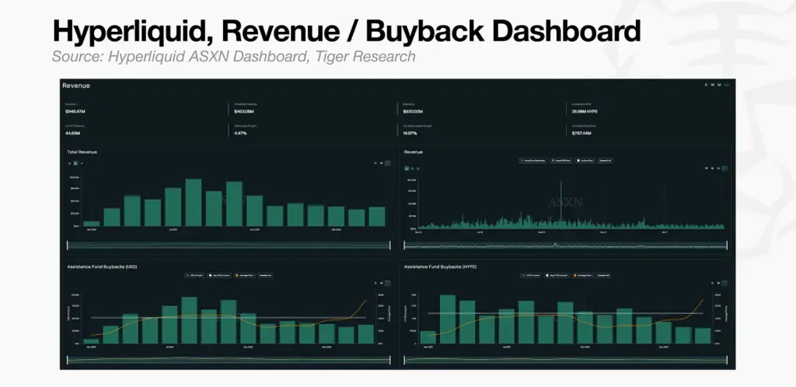Click left range handle under Buybacks (USD) chart
The image size is (796, 387).
tap(68, 360)
